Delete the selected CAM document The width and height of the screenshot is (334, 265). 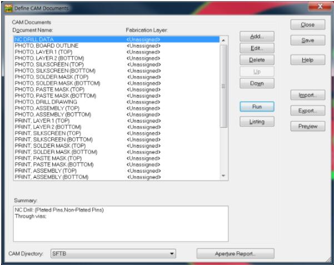tap(257, 60)
